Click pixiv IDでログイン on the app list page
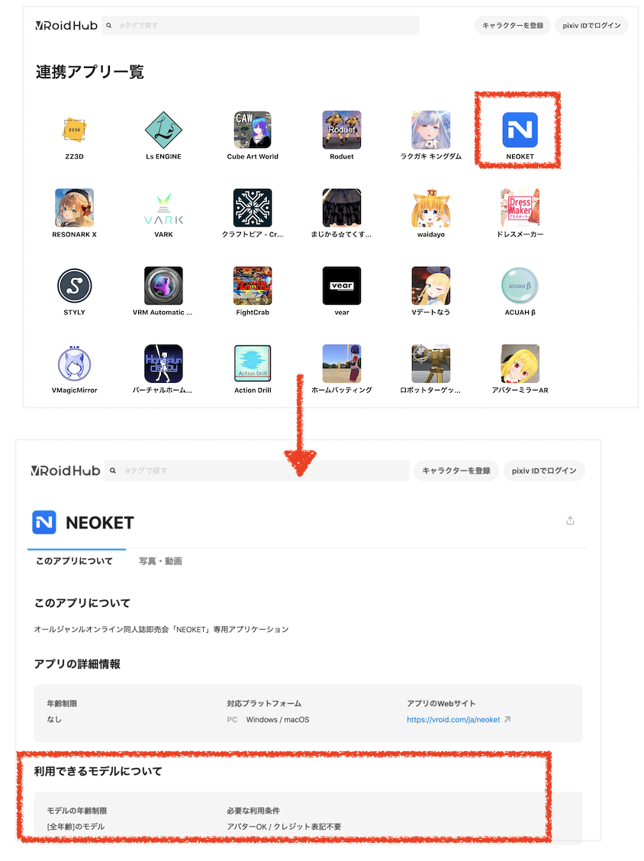The width and height of the screenshot is (644, 861). (591, 25)
